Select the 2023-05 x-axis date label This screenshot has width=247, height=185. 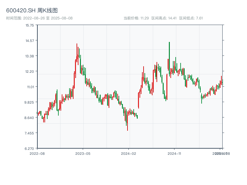click(83, 153)
